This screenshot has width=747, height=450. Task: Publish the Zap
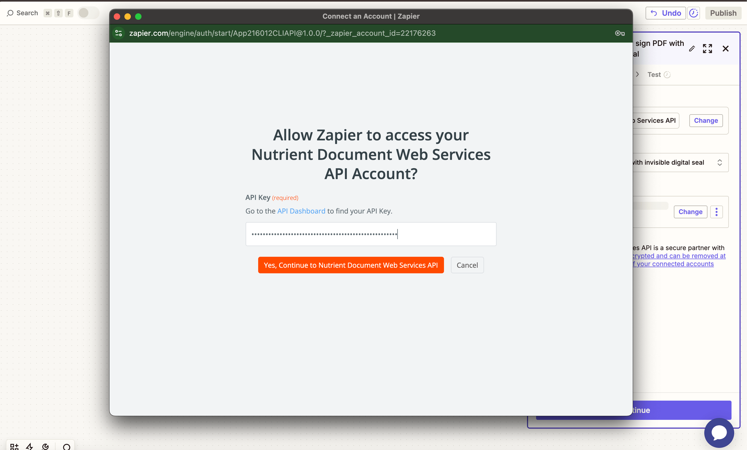coord(723,13)
